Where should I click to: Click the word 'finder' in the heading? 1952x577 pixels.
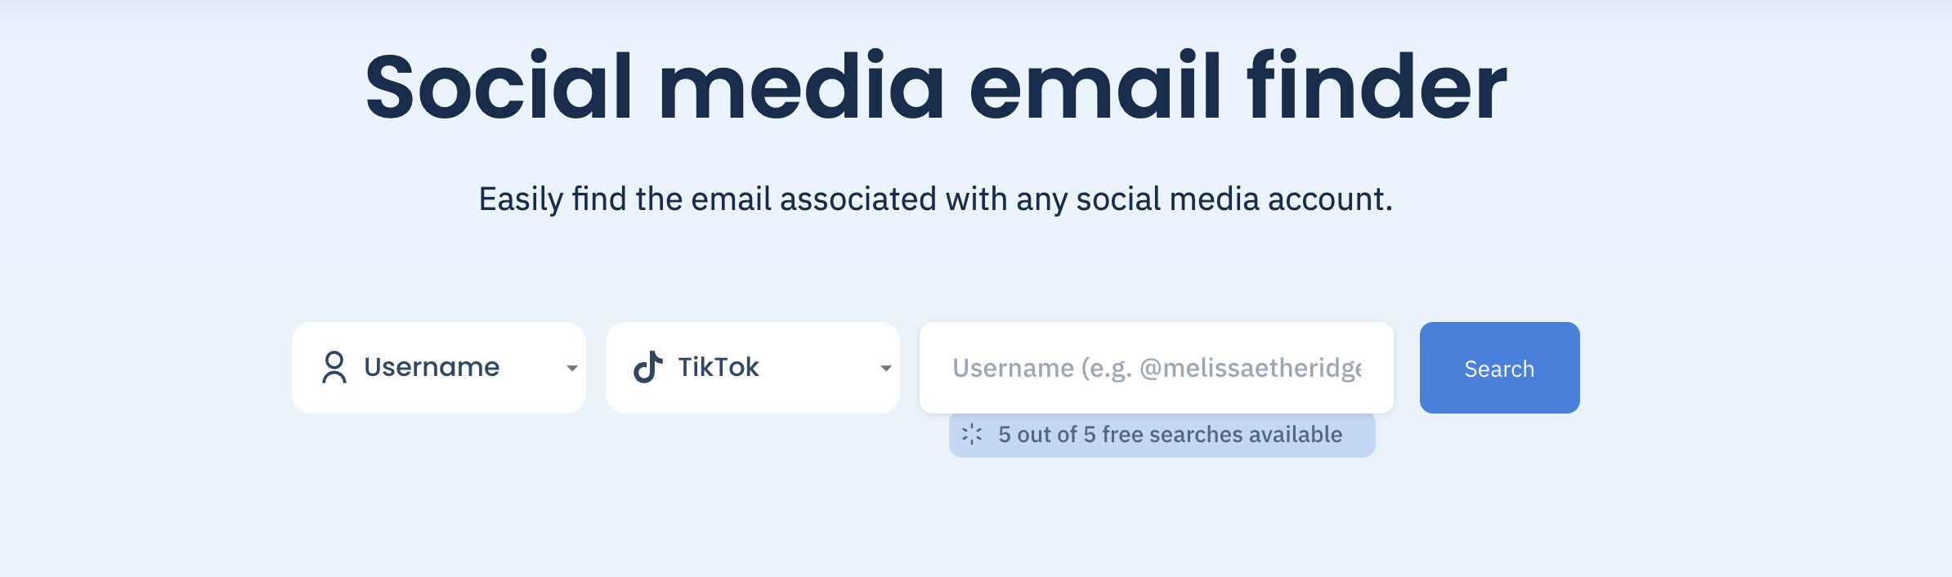pyautogui.click(x=1377, y=87)
